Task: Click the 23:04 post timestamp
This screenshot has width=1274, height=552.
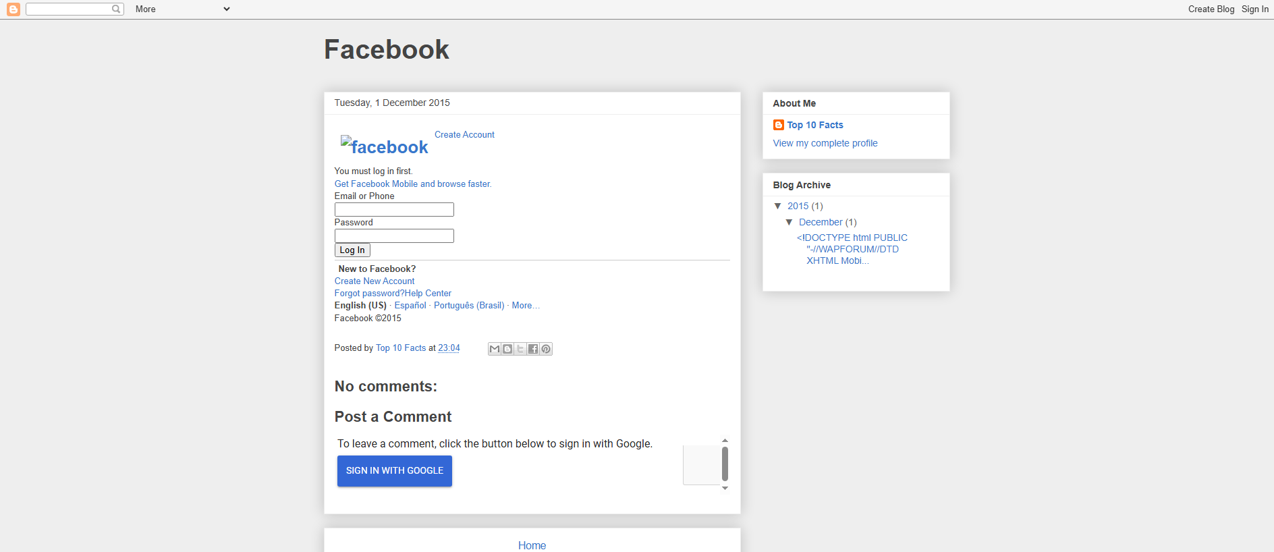Action: [449, 348]
